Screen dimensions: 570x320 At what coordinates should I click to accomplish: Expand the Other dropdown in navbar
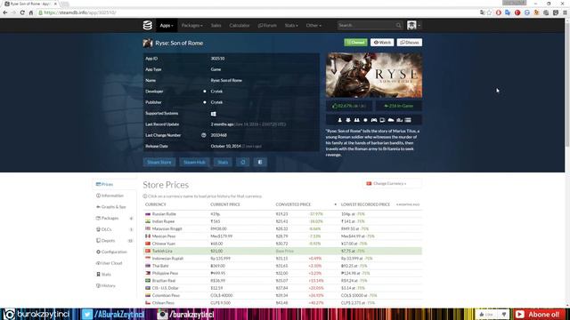[x=313, y=26]
